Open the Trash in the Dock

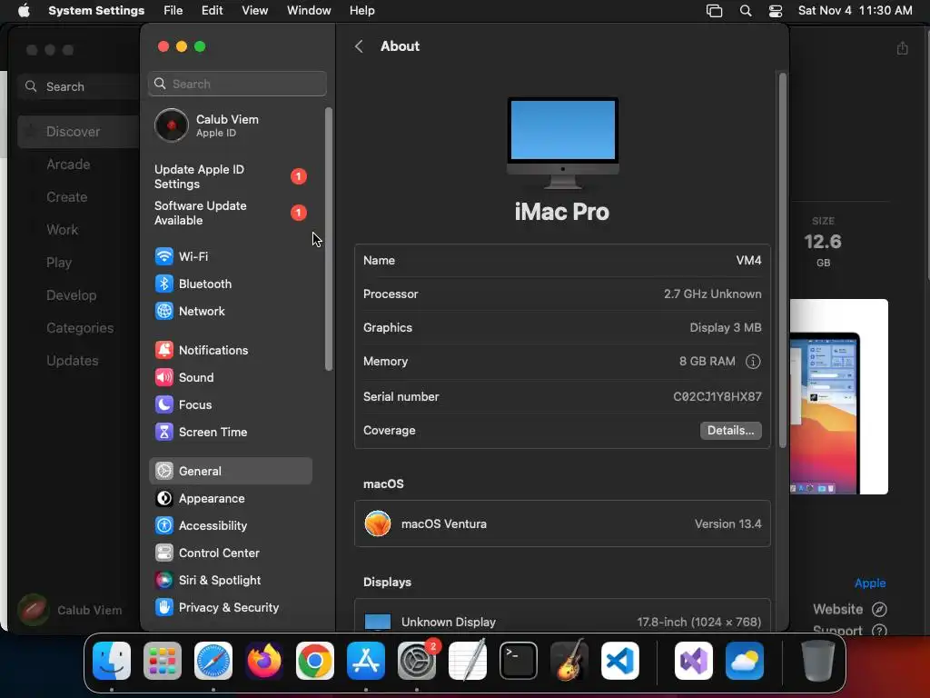click(x=818, y=661)
